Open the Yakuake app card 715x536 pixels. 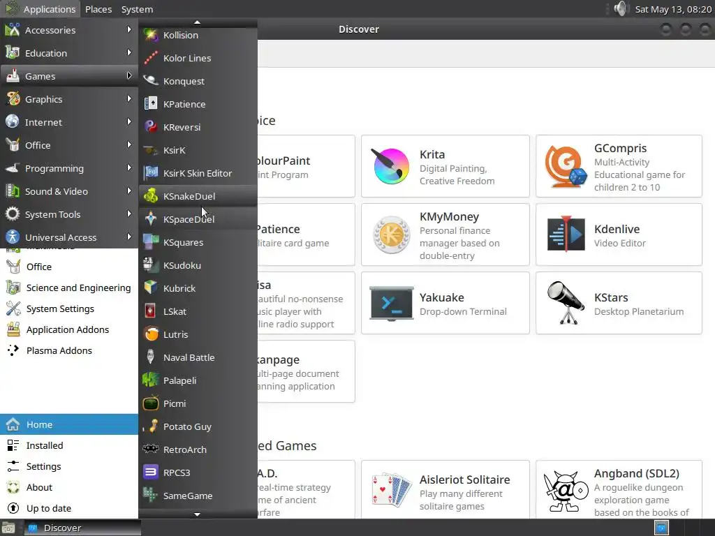[x=445, y=303]
